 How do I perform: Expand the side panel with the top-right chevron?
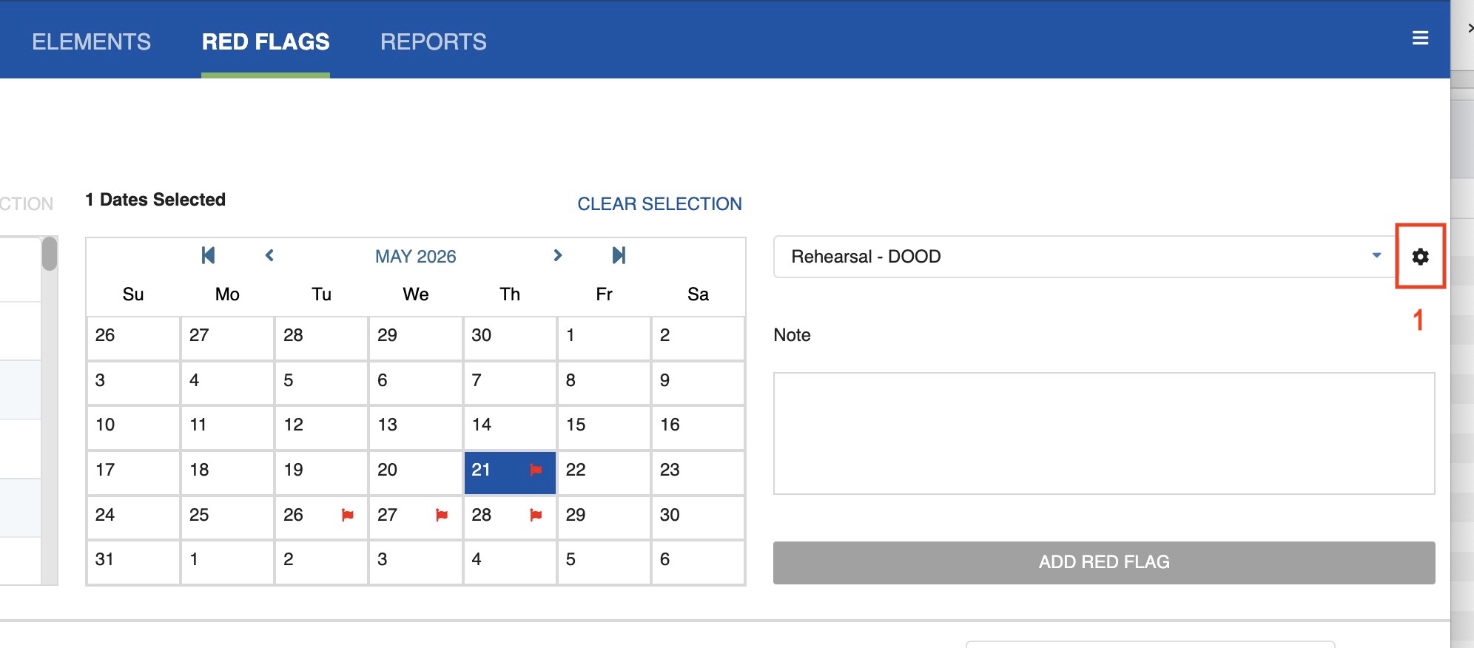(x=1470, y=28)
